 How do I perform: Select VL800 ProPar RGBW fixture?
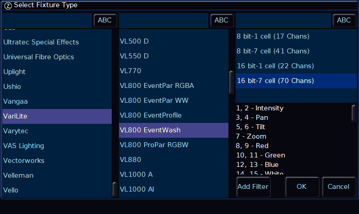click(x=174, y=145)
